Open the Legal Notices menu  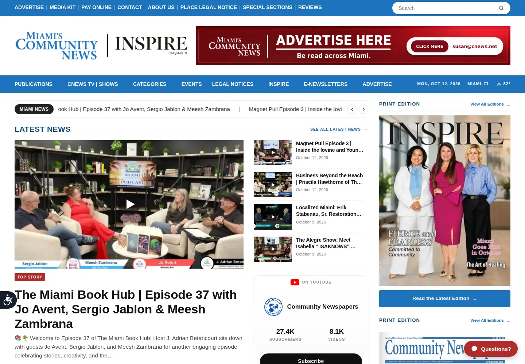[233, 84]
